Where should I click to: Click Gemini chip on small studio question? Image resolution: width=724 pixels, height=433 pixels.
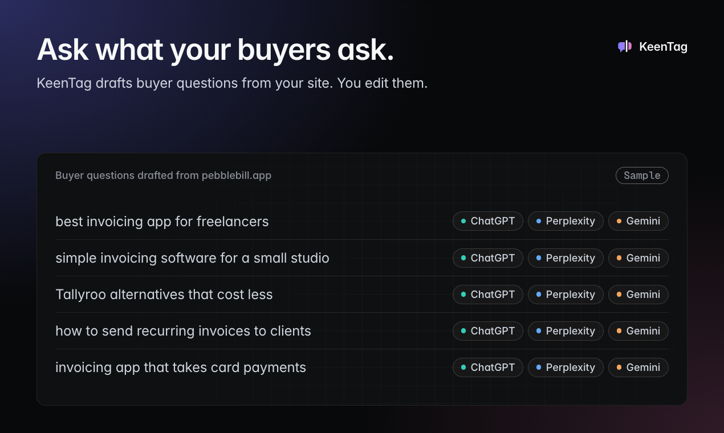638,258
